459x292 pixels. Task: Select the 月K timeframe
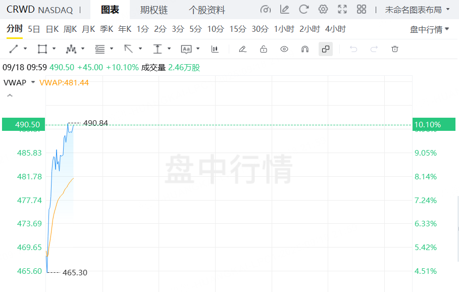pos(88,29)
